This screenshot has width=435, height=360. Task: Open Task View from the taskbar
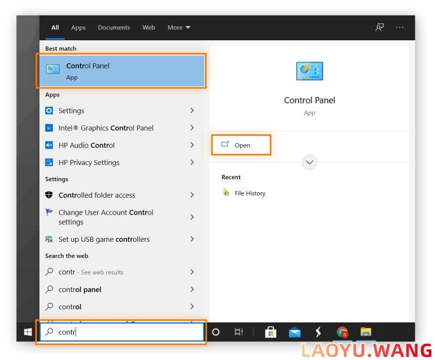[x=239, y=332]
